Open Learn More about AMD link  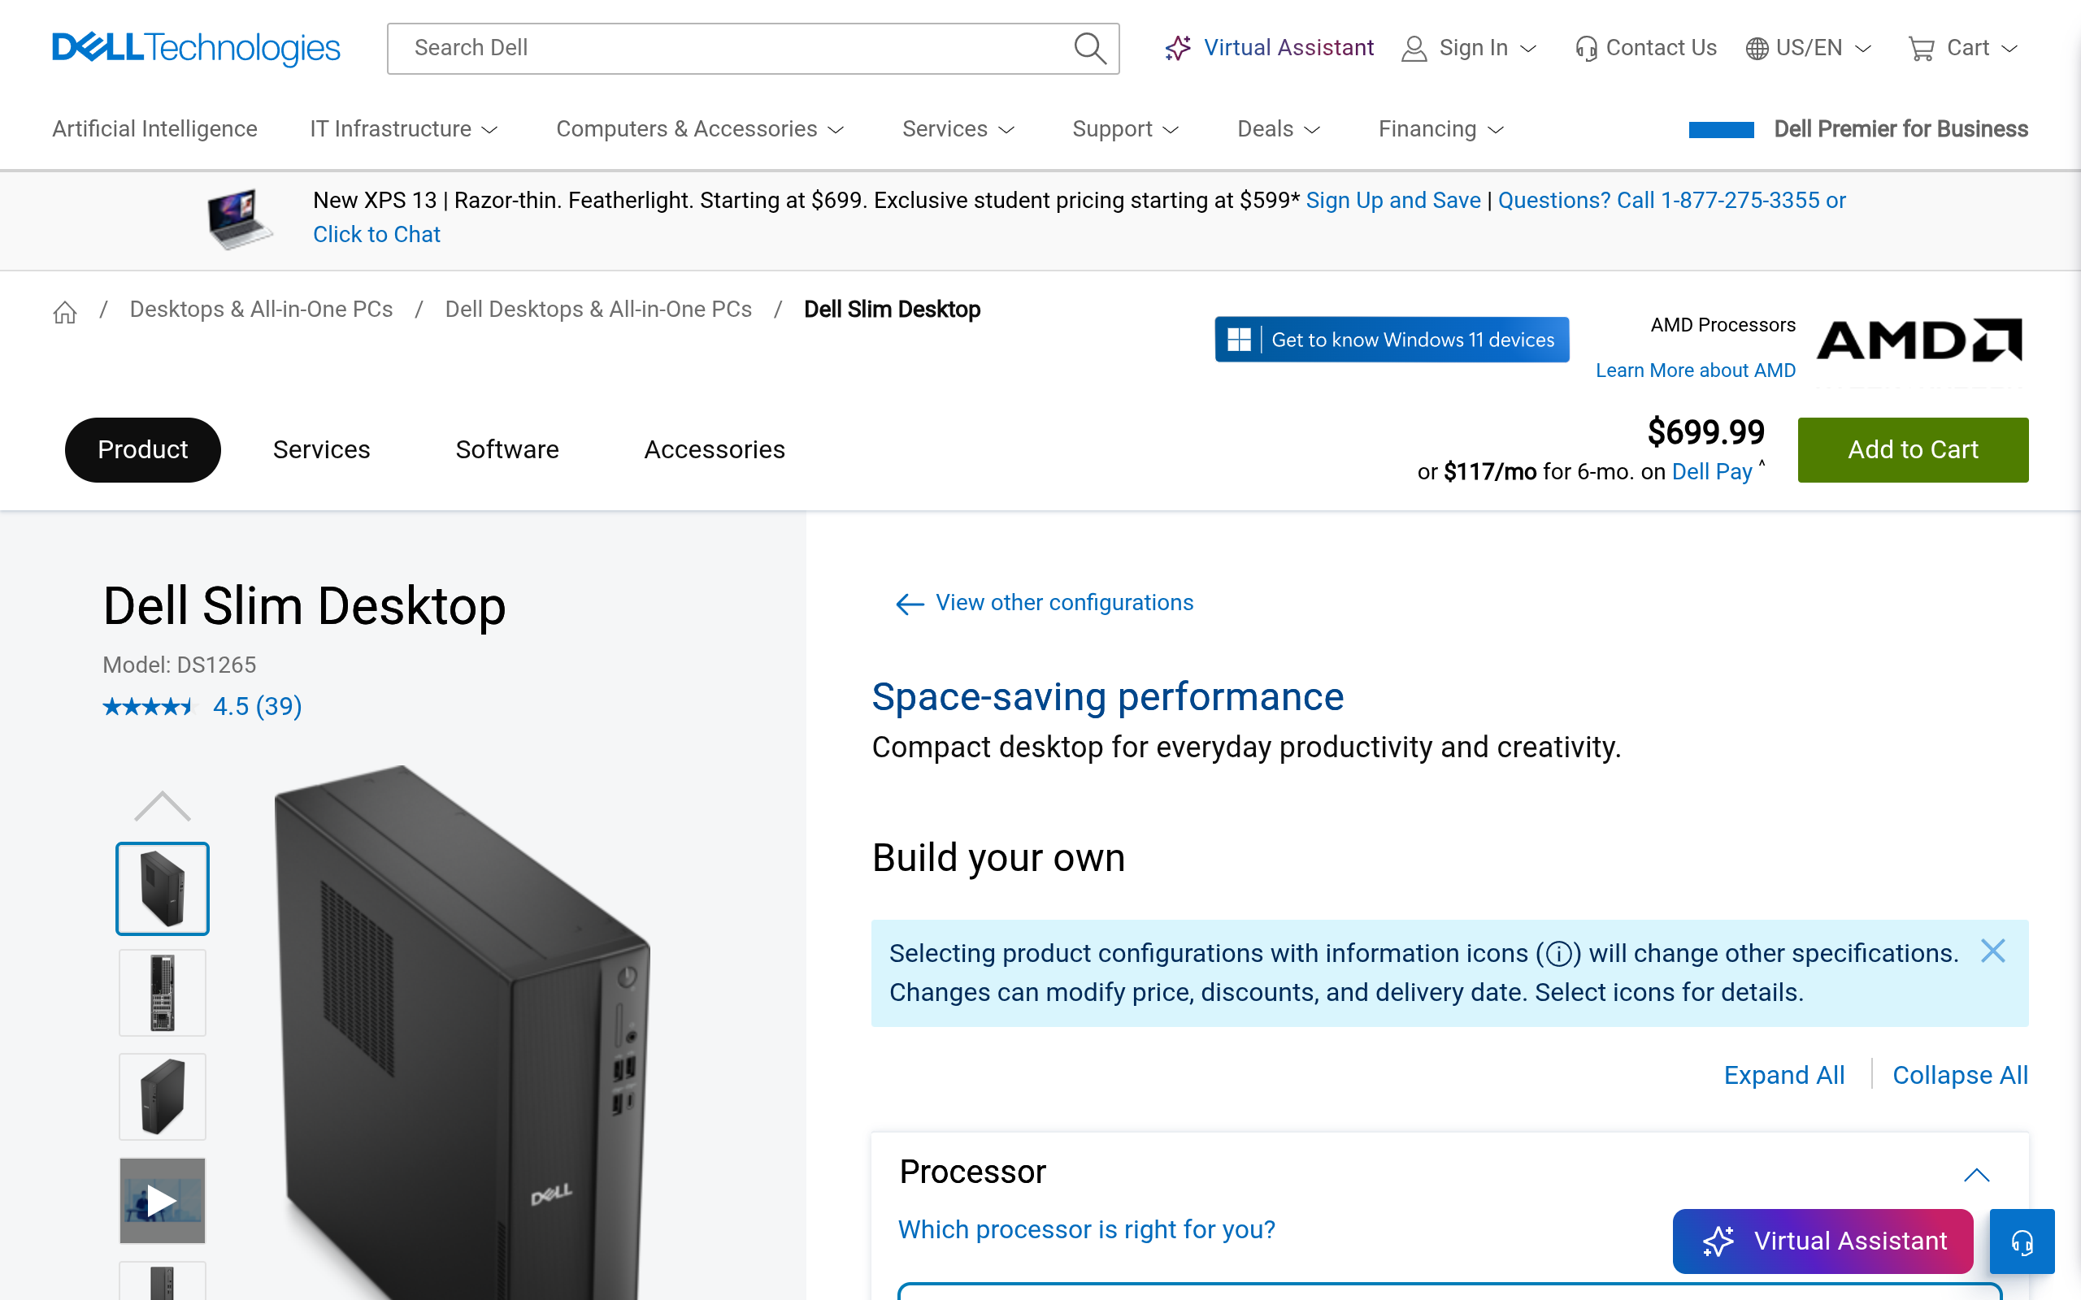coord(1695,370)
